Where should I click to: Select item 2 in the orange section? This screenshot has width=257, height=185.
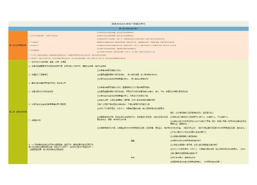(x=33, y=42)
